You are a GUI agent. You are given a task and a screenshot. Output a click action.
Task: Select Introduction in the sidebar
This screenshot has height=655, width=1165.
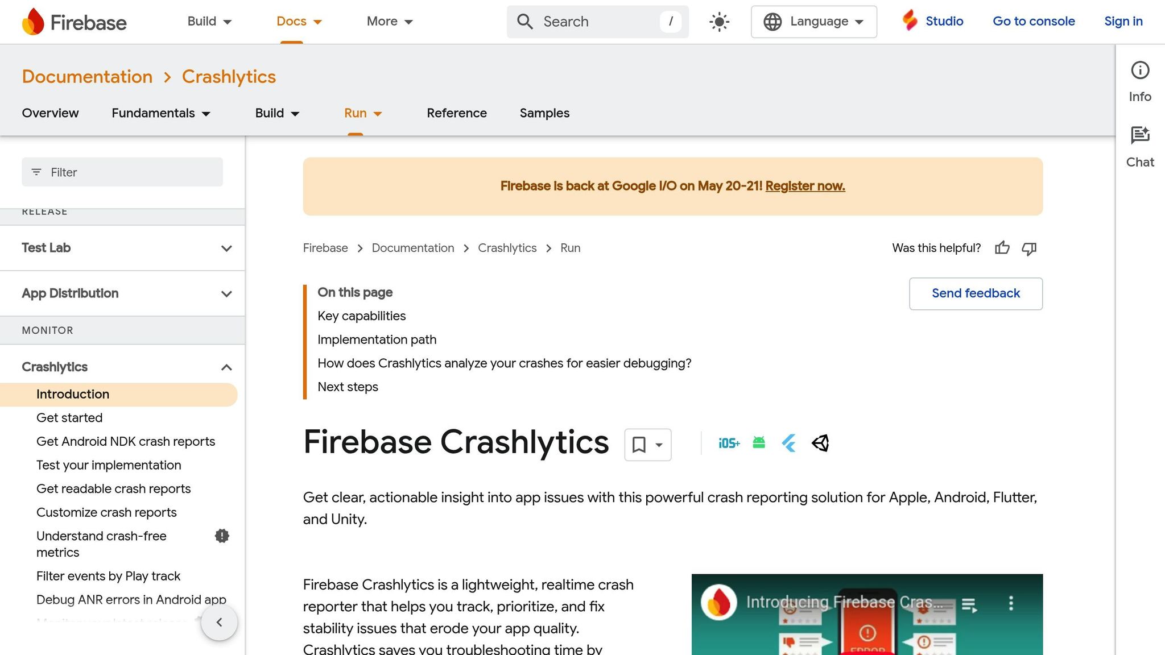(118, 395)
